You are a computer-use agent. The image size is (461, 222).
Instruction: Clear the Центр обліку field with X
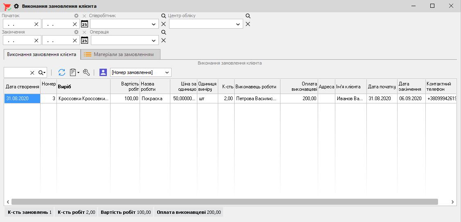point(248,24)
